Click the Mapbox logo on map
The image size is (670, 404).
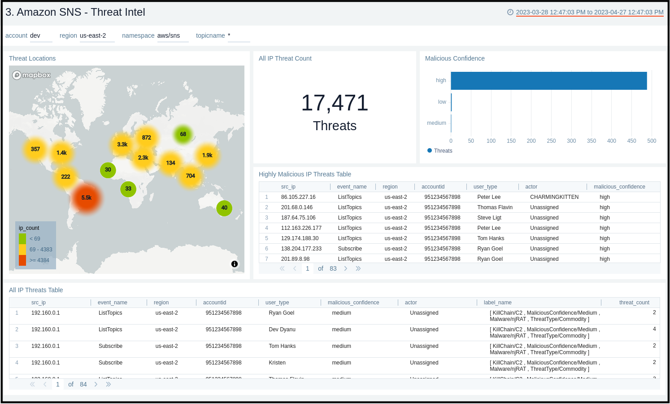tap(31, 75)
